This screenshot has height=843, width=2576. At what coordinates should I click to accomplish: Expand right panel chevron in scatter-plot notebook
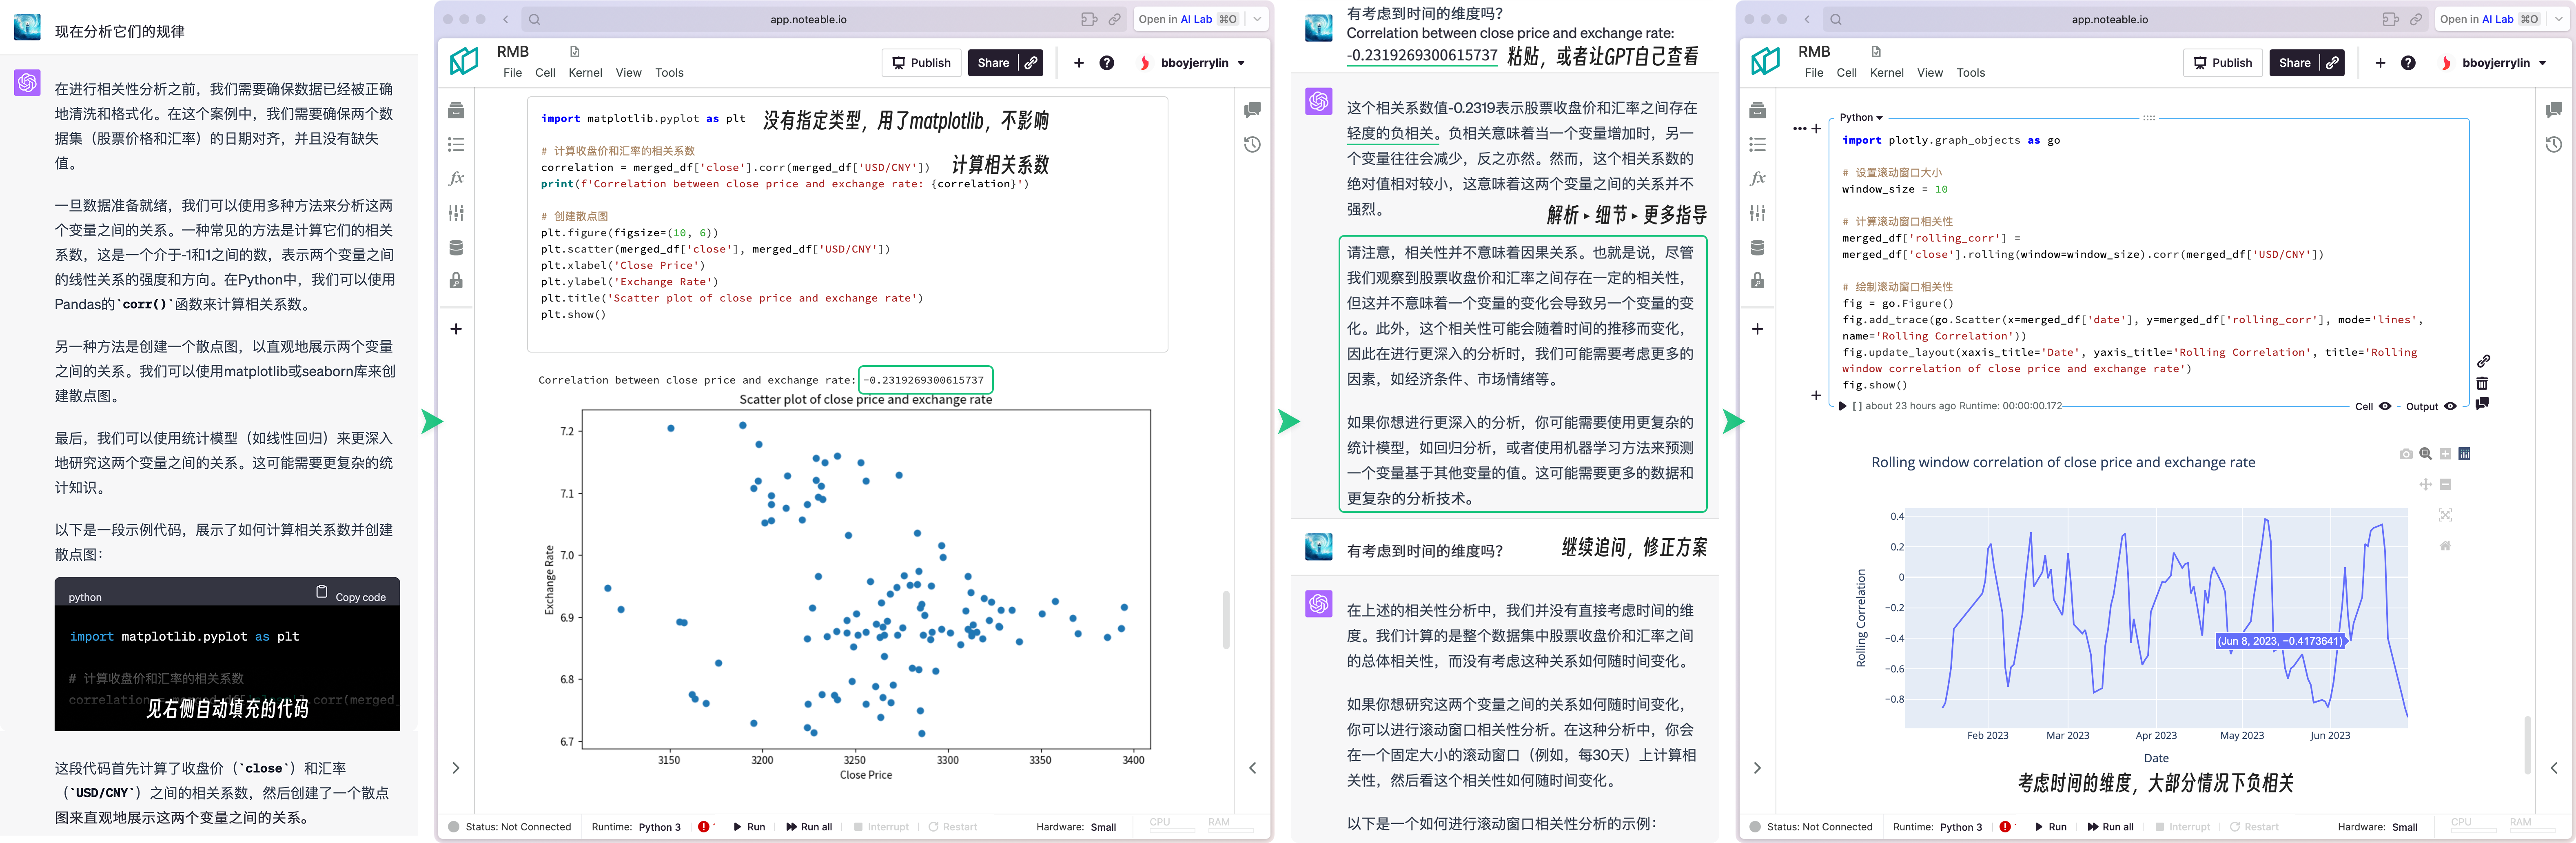tap(1252, 768)
